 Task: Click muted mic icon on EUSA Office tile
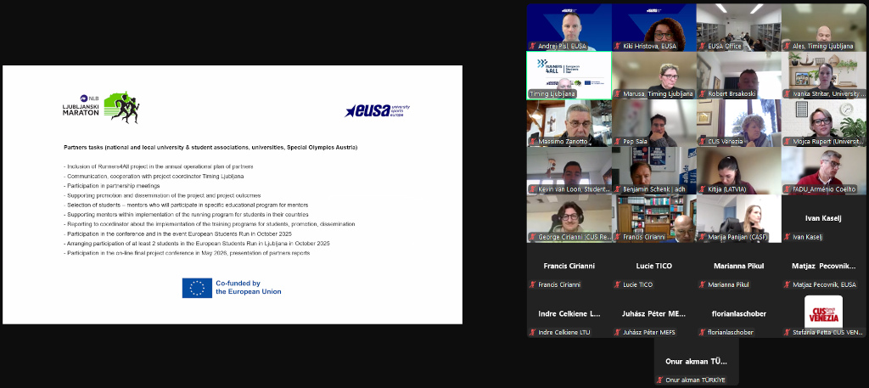point(703,46)
